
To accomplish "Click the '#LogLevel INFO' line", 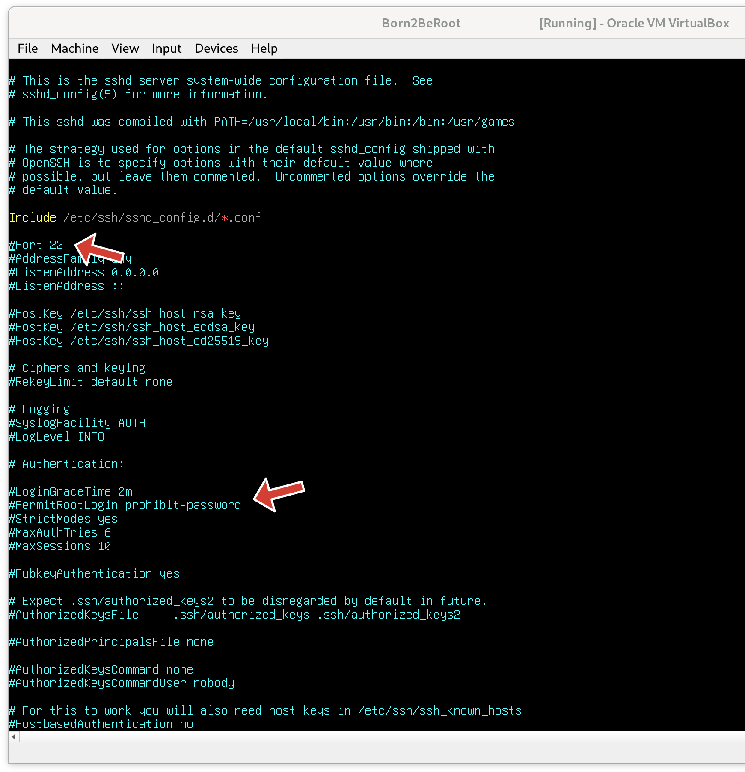I will coord(57,436).
